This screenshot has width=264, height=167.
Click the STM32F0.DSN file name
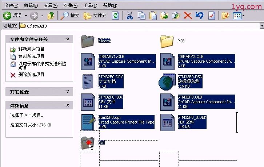pyautogui.click(x=190, y=77)
